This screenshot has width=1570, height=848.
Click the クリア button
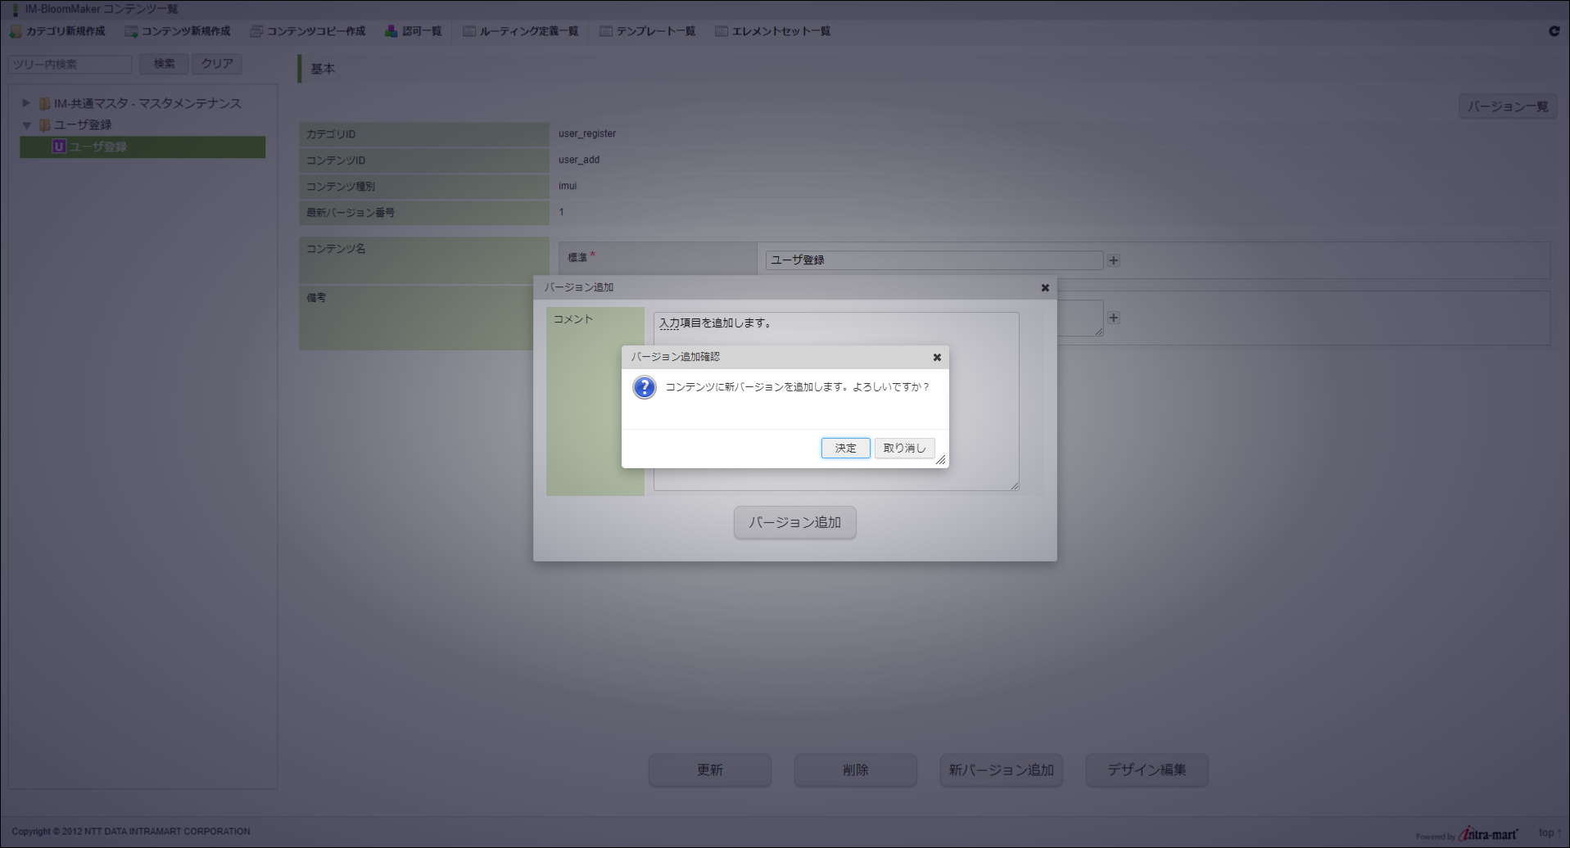(217, 64)
